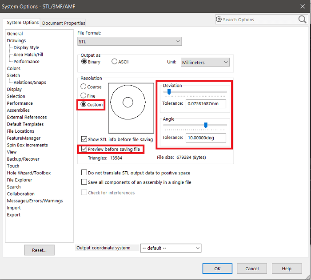Click the search magnifier icon

(x=302, y=20)
